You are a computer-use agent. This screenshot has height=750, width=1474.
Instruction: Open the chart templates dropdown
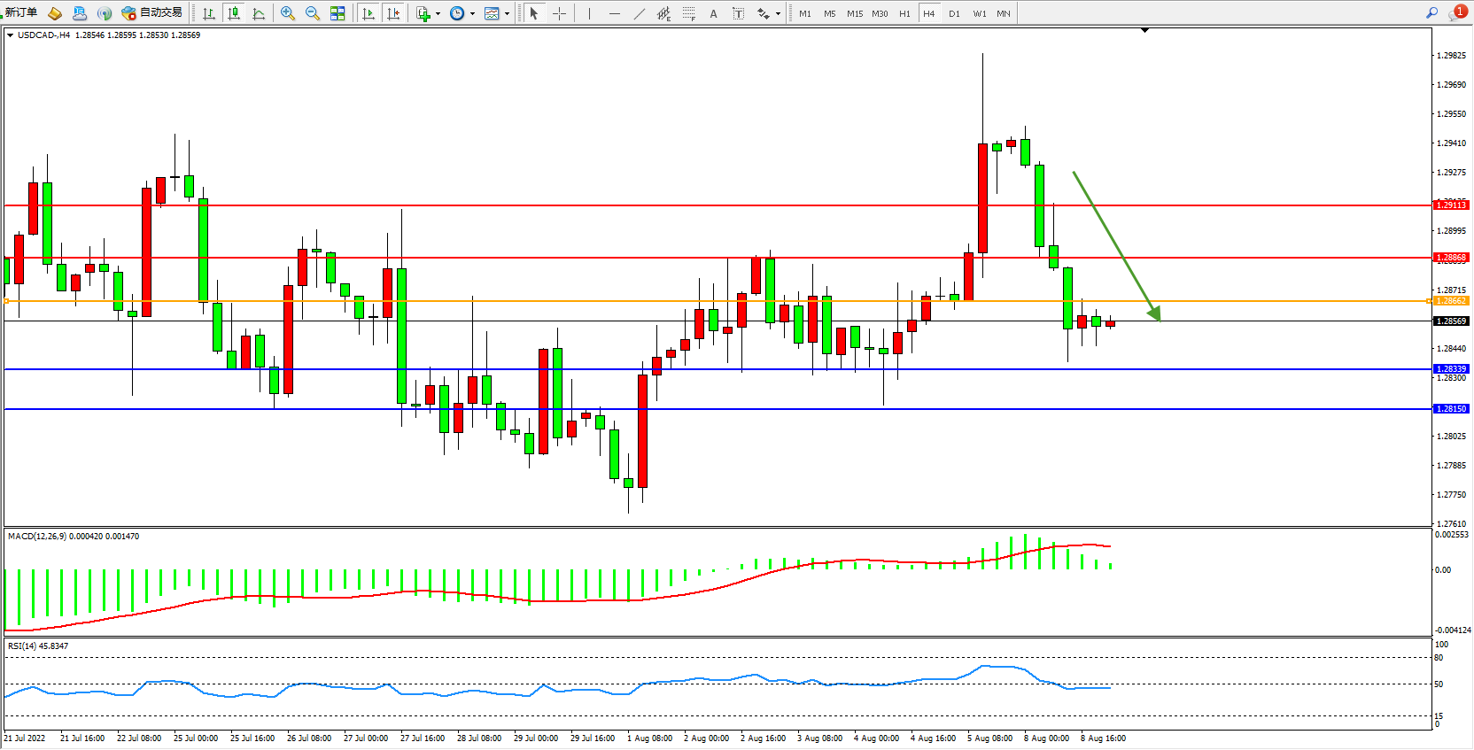pyautogui.click(x=507, y=13)
